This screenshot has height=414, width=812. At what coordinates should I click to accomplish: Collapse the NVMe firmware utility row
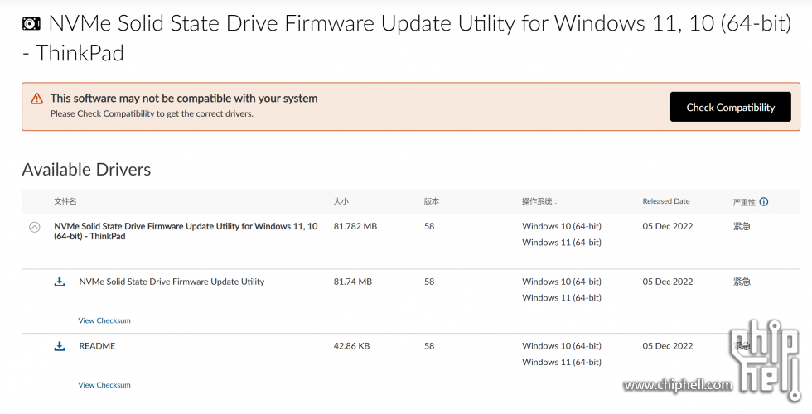click(35, 227)
